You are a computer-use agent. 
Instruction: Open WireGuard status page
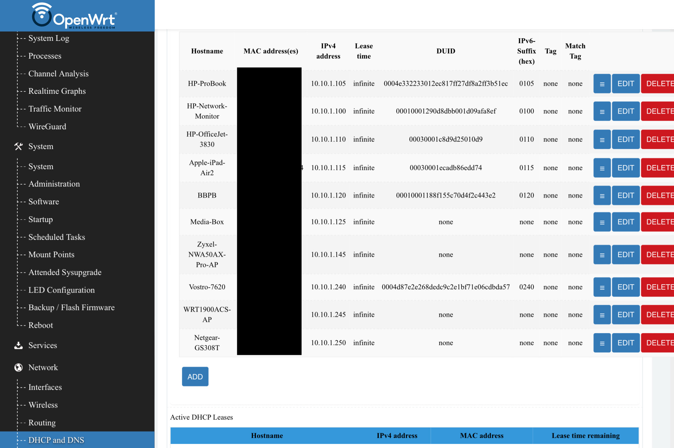47,127
